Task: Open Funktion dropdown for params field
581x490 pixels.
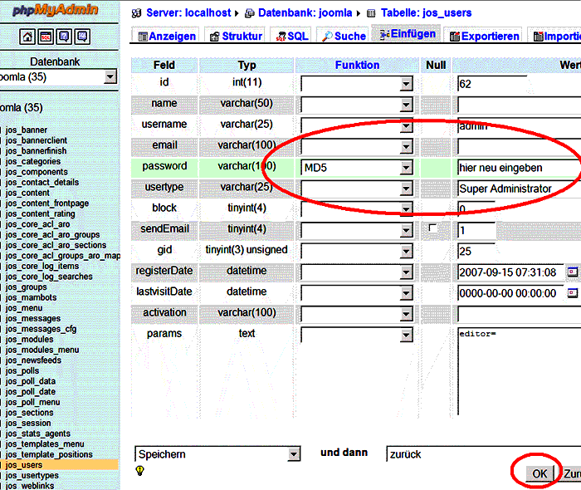Action: pyautogui.click(x=357, y=335)
